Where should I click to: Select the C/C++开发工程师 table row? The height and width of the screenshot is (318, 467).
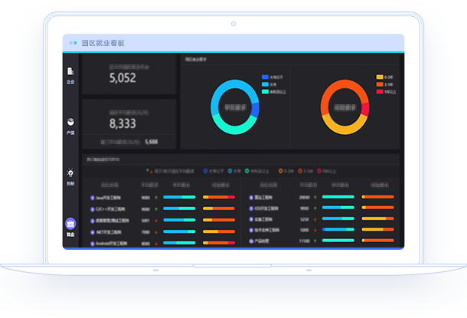122,208
